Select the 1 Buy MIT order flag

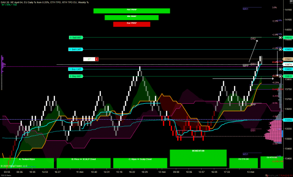pyautogui.click(x=76, y=76)
